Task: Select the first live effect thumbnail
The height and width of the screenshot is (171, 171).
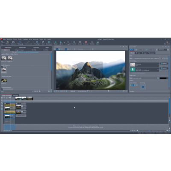Action: click(x=4, y=58)
